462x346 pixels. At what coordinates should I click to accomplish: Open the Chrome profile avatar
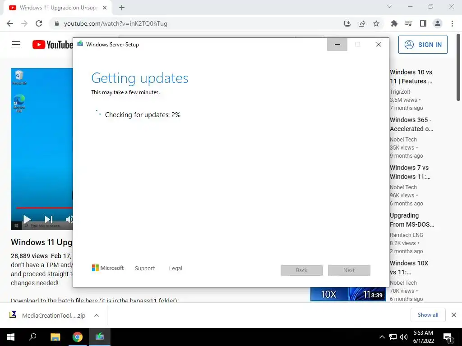(438, 23)
